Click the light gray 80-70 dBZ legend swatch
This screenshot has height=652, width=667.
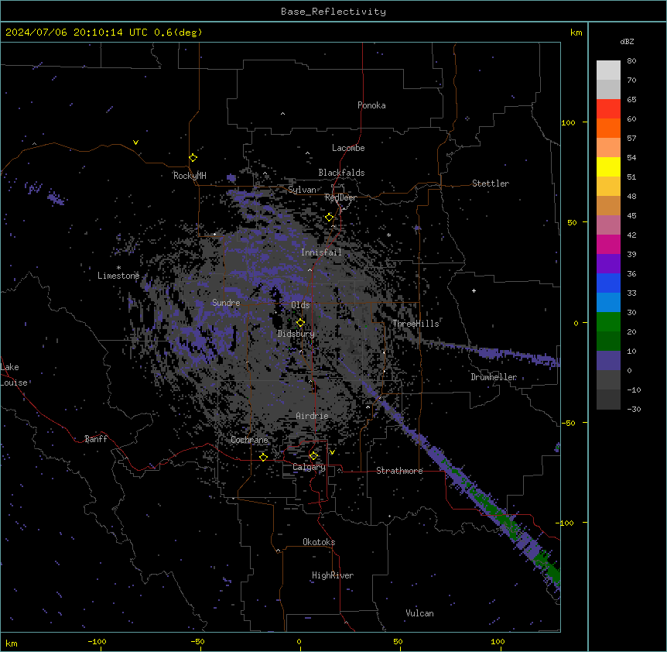(608, 70)
